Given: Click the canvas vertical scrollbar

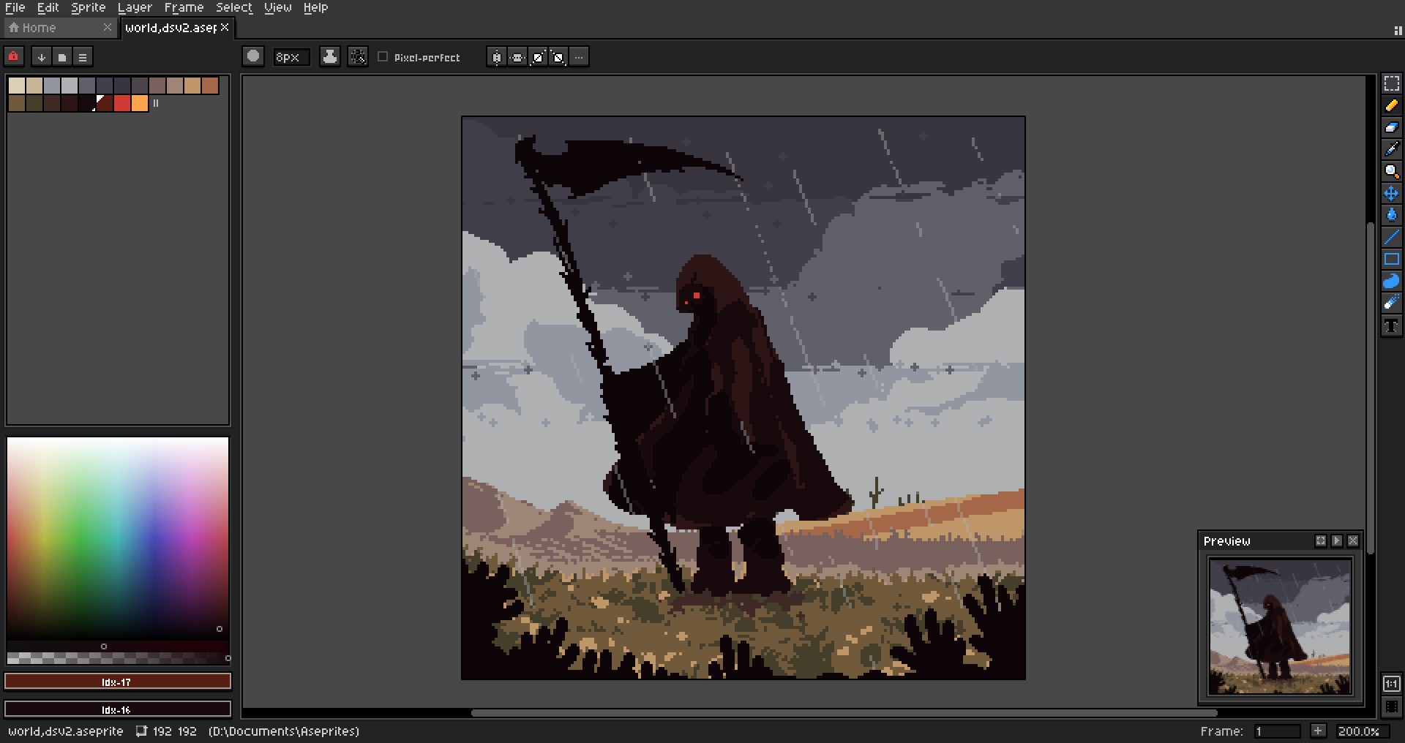Looking at the screenshot, I should 1371,388.
